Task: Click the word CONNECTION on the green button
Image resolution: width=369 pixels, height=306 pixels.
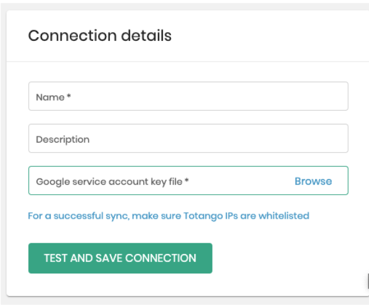Action: click(161, 258)
